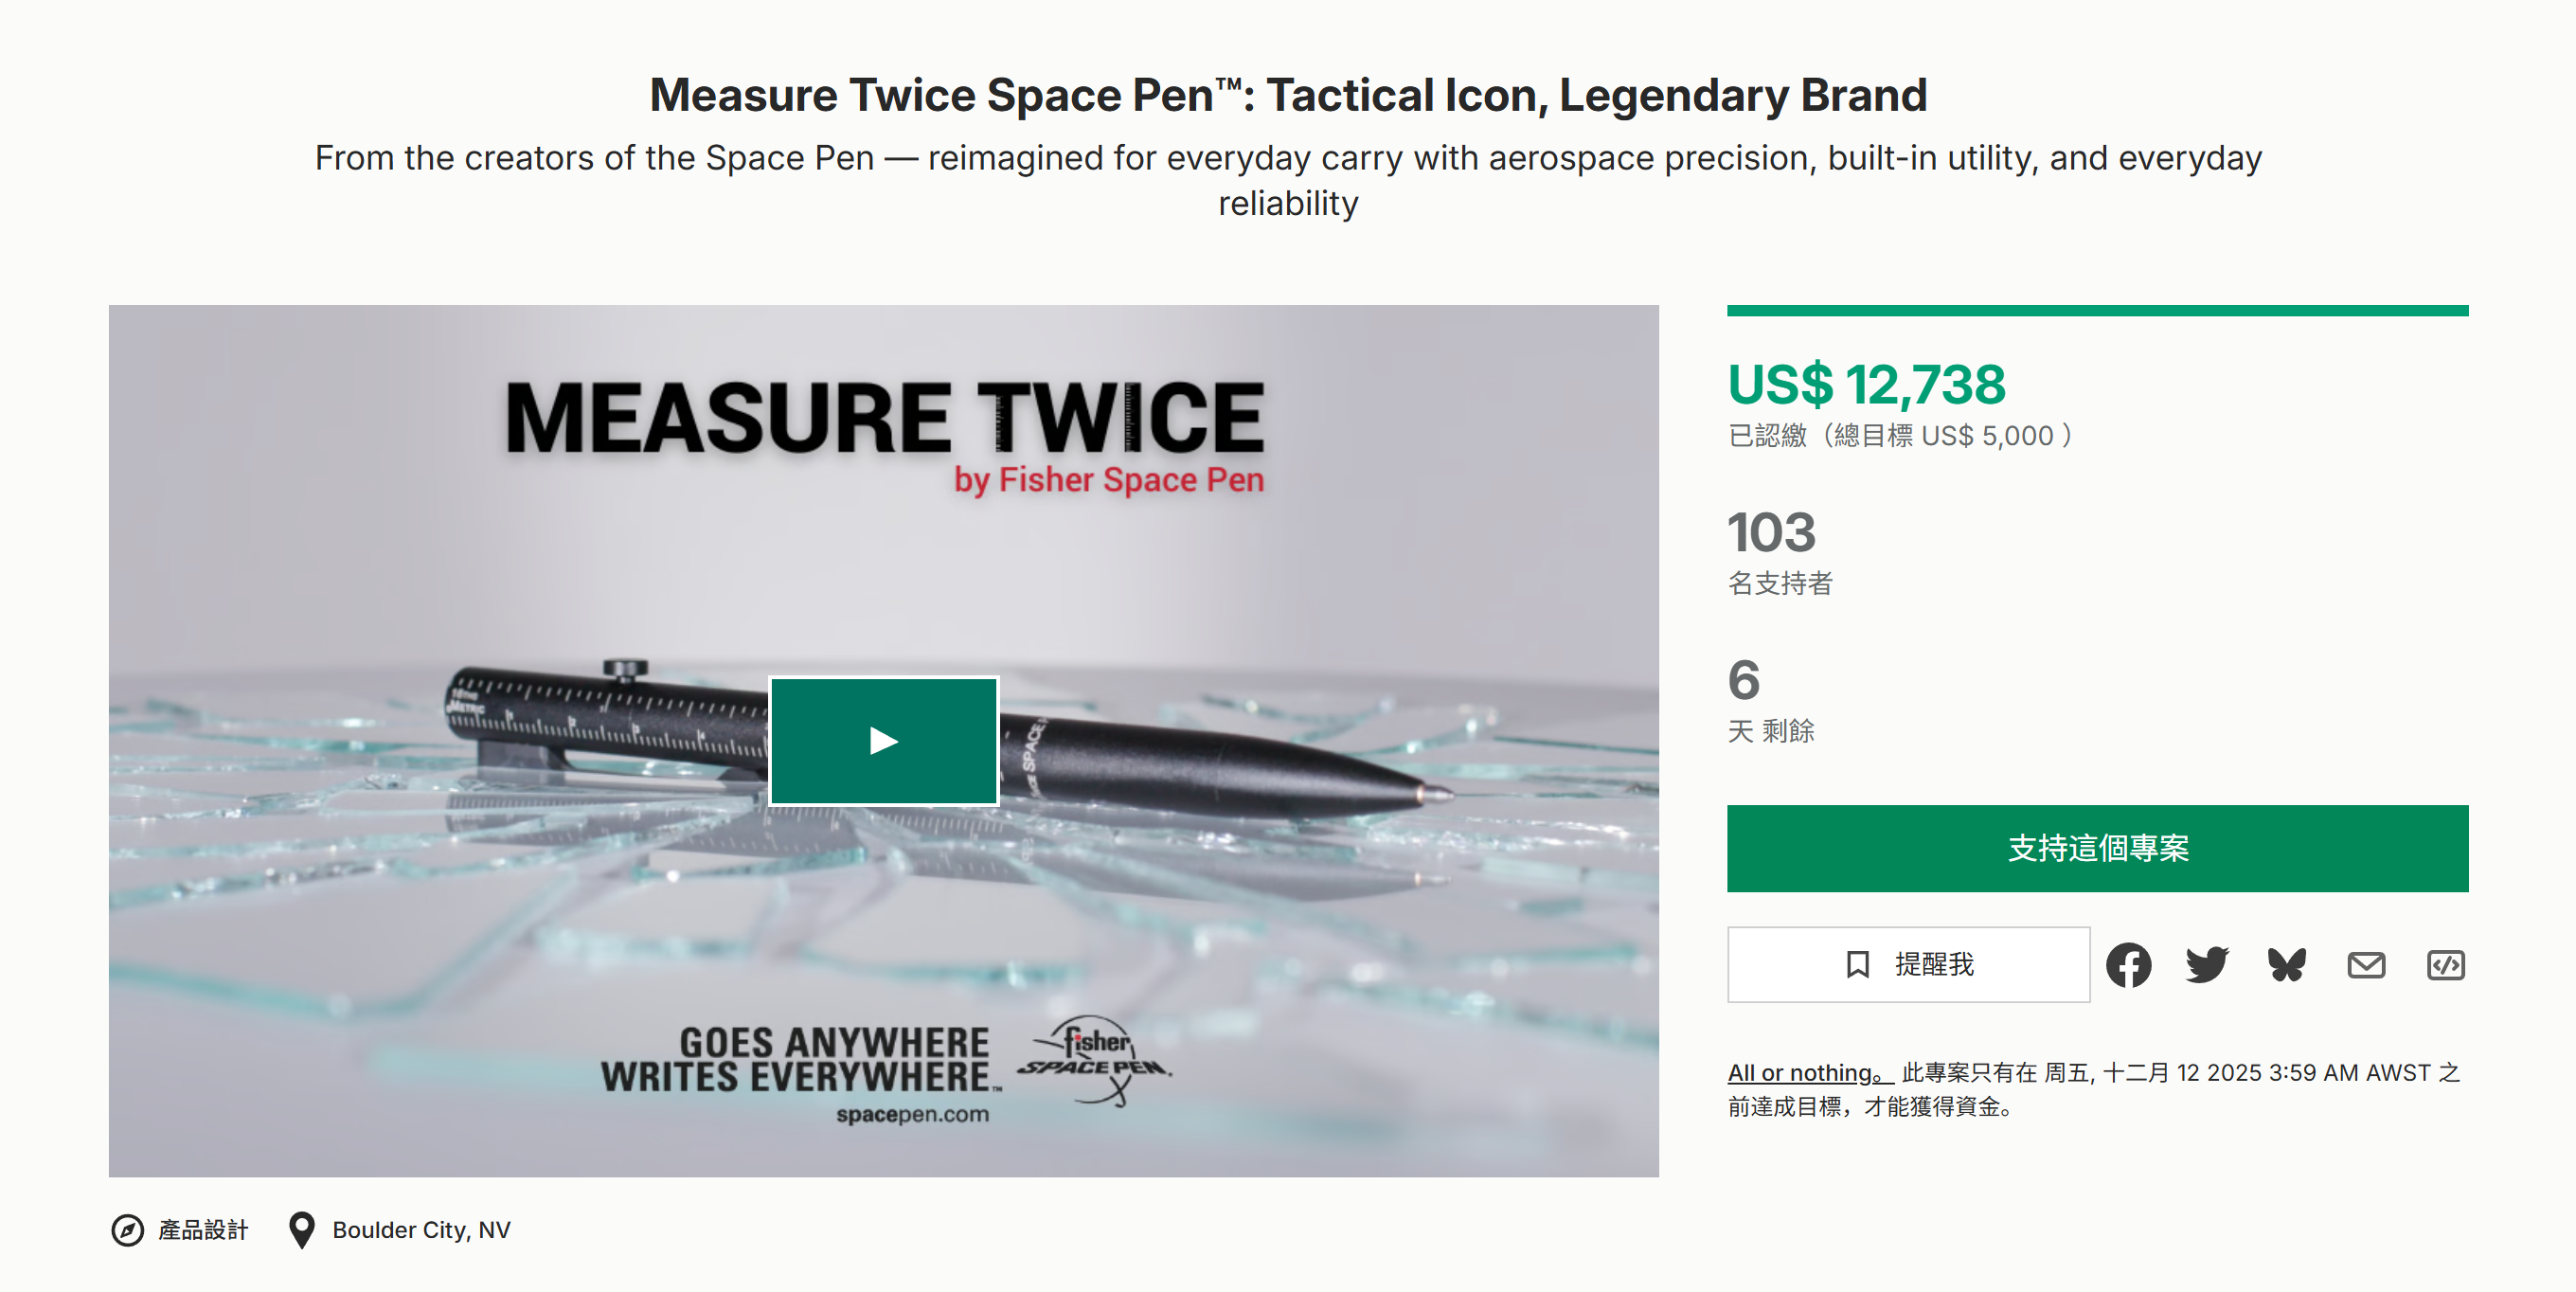Share the project on Bluesky
Image resolution: width=2576 pixels, height=1292 pixels.
tap(2287, 964)
